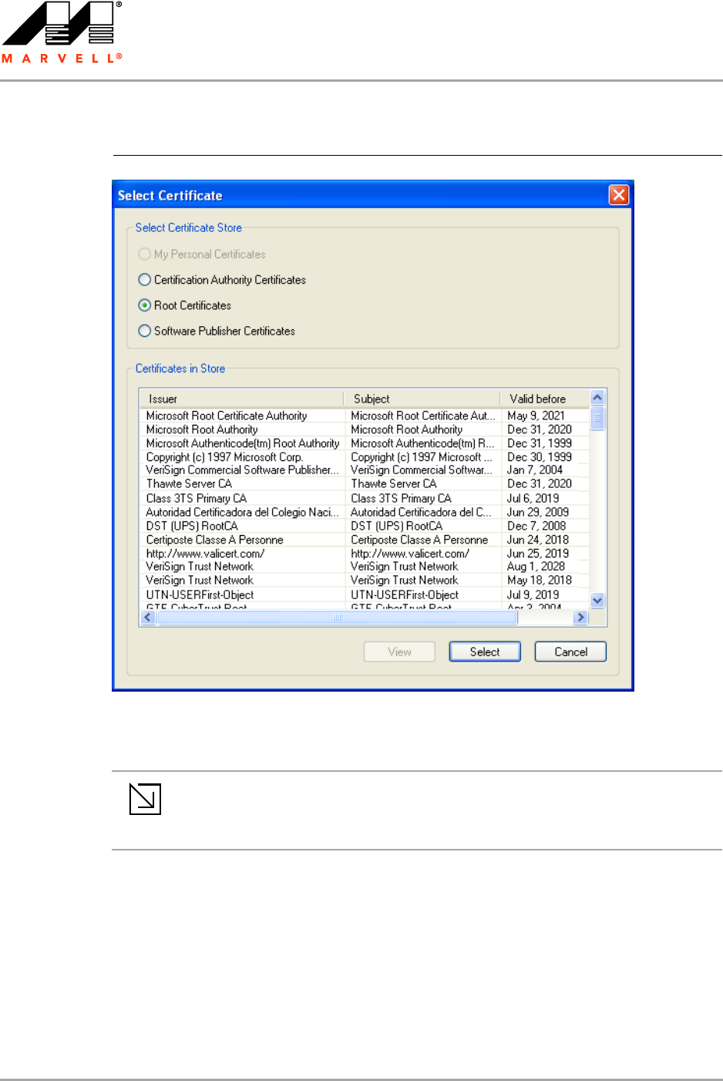Confirm with the Select button
Image resolution: width=723 pixels, height=1081 pixels.
[x=485, y=652]
